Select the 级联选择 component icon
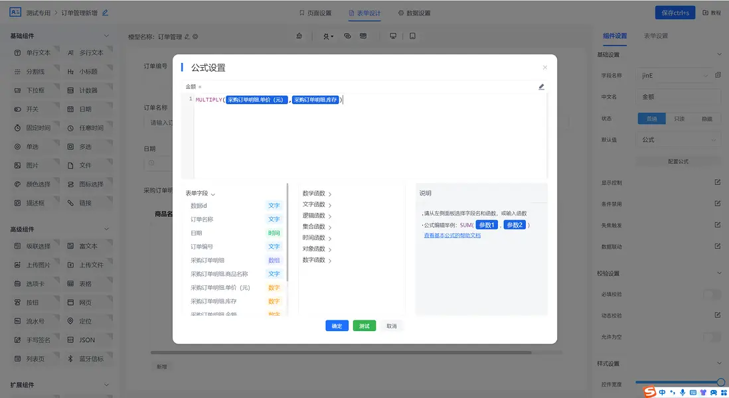Viewport: 729px width, 398px height. (x=17, y=246)
